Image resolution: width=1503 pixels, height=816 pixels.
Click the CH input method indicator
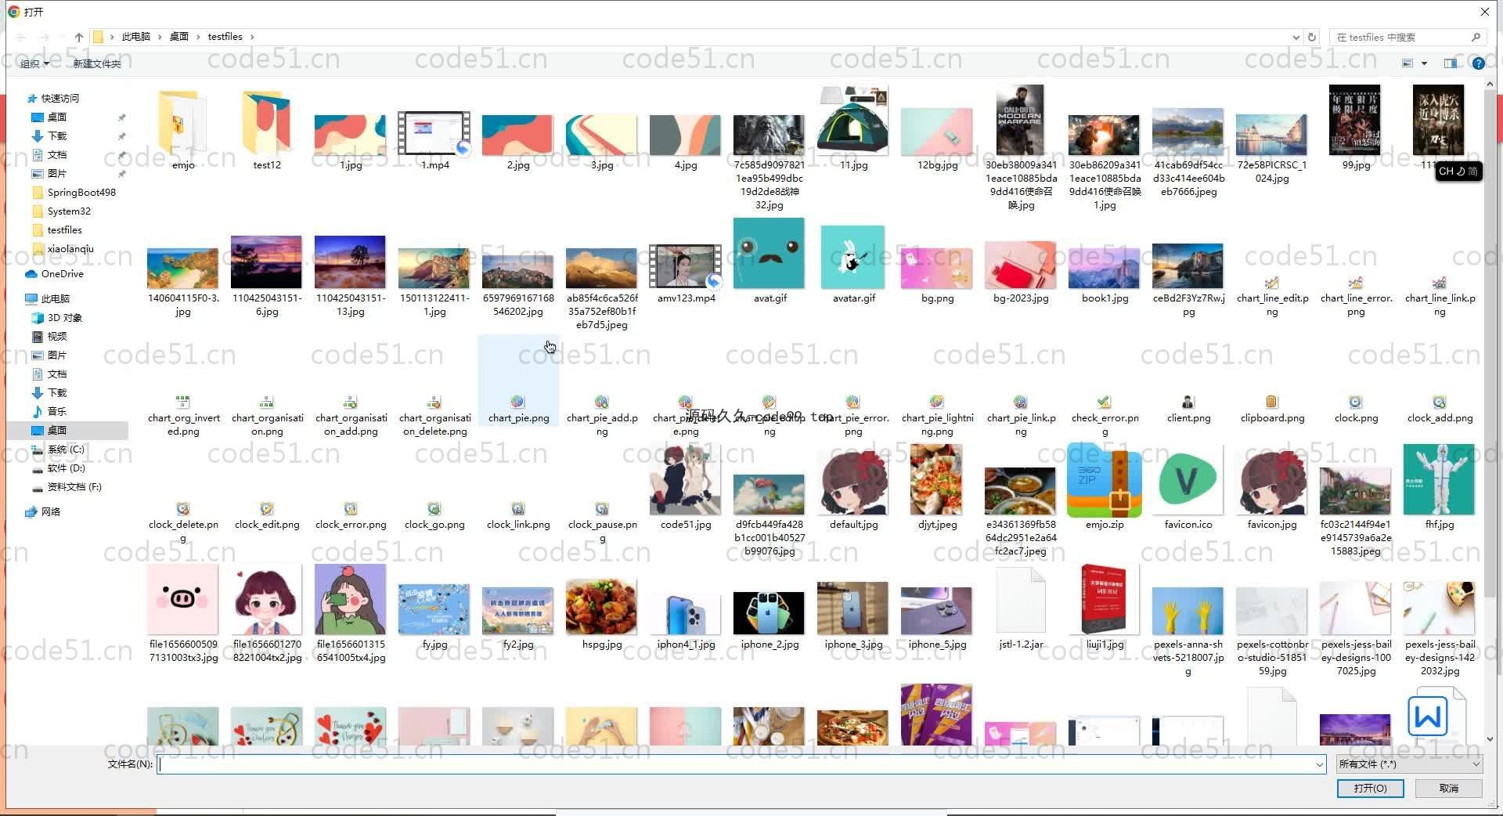1458,171
